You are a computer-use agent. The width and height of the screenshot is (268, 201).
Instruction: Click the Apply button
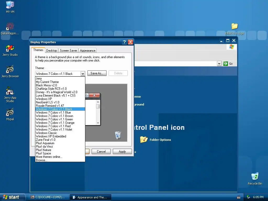[122, 152]
